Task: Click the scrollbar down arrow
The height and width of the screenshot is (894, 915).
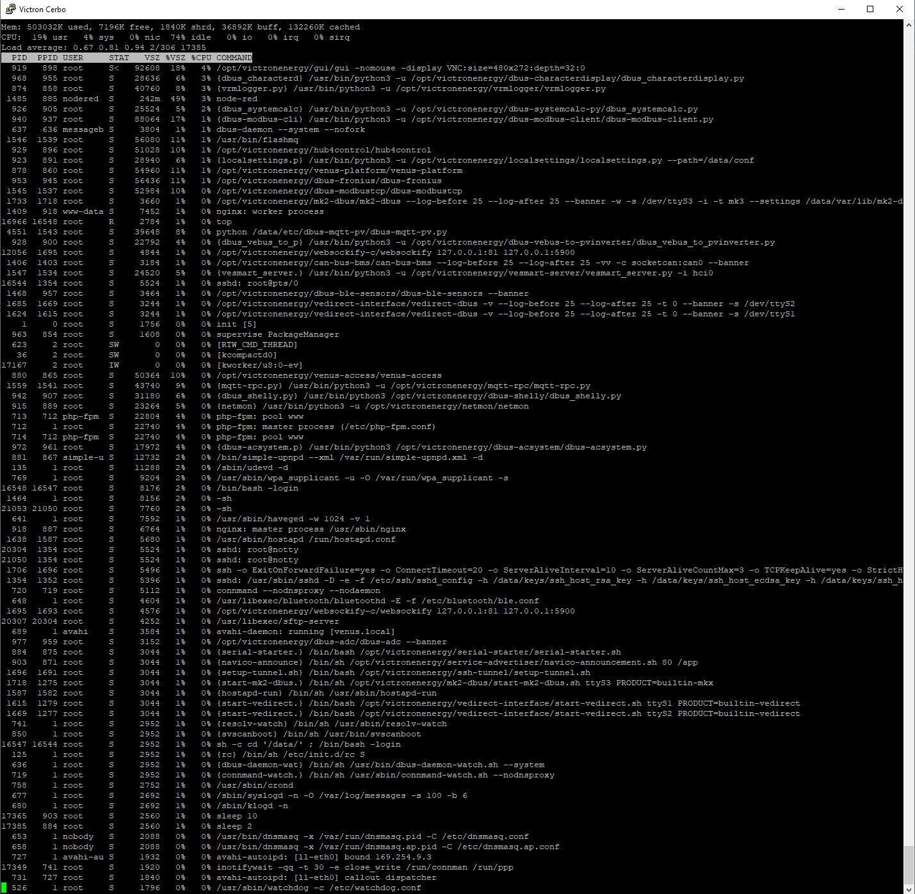Action: click(x=909, y=888)
